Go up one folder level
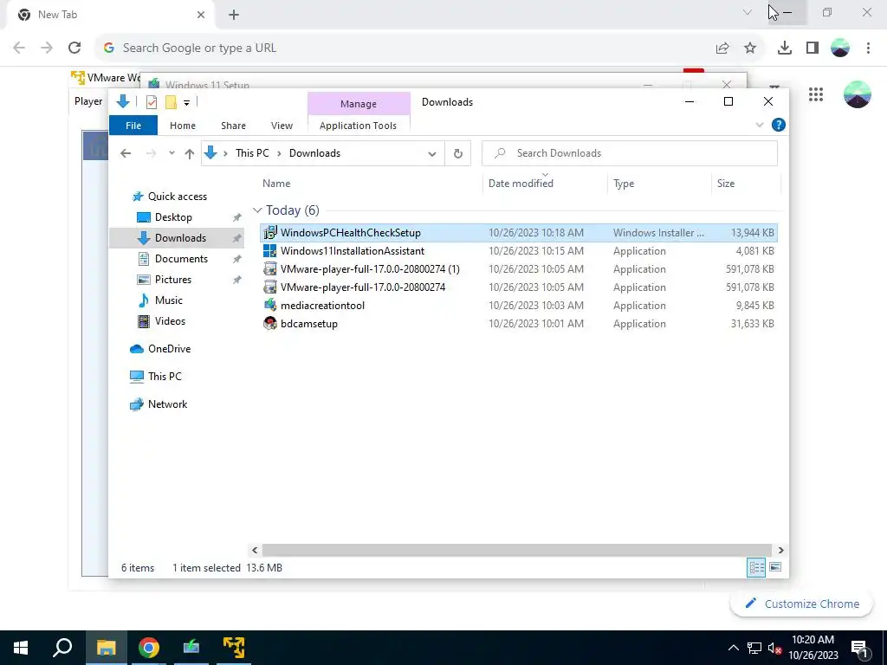The width and height of the screenshot is (887, 665). (190, 153)
